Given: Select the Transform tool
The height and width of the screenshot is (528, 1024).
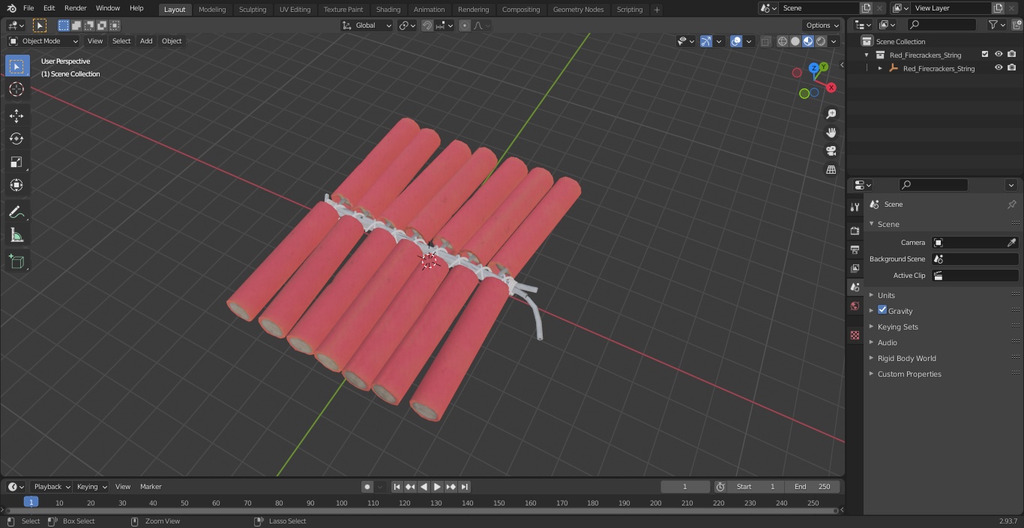Looking at the screenshot, I should 16,185.
